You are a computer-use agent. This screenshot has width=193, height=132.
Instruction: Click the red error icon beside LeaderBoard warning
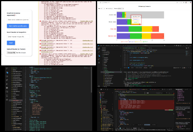pyautogui.click(x=40, y=21)
